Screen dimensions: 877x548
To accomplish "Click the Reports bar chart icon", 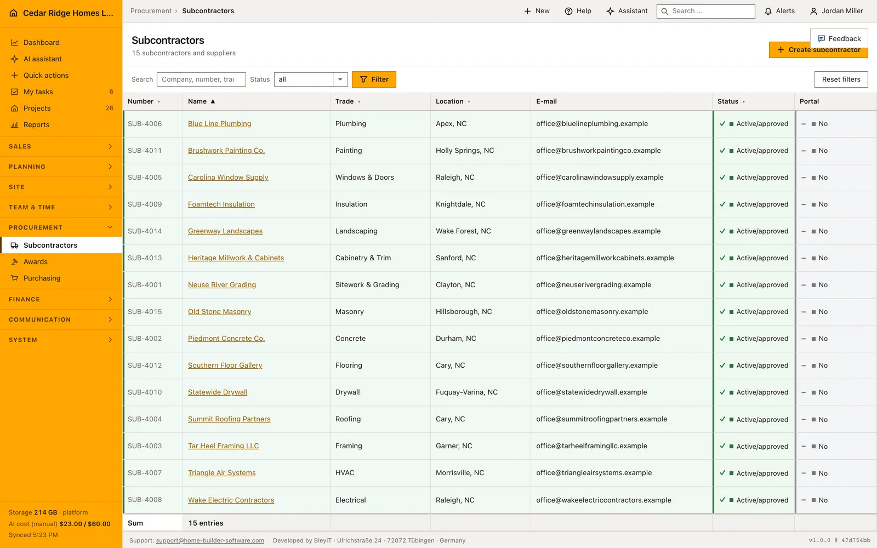I will (15, 125).
